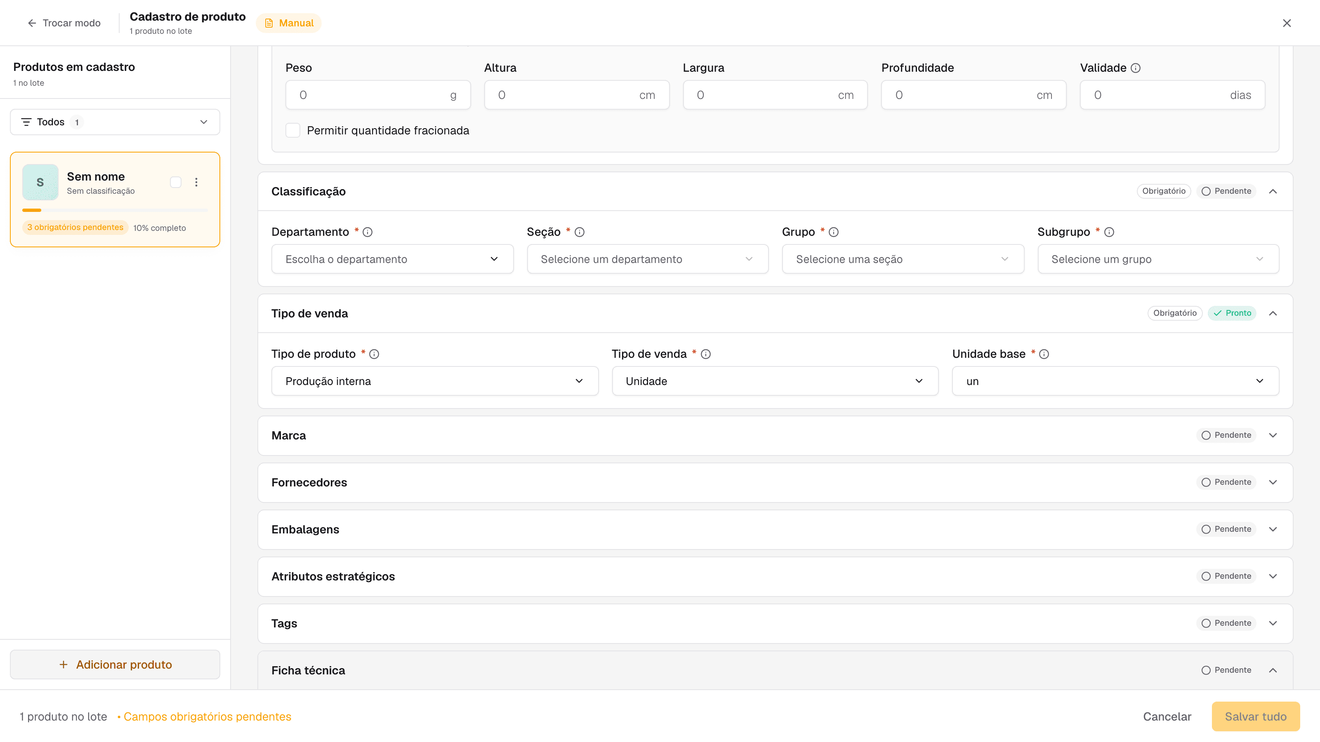Open Tipo de produto dropdown showing Produção interna
Viewport: 1320px width, 742px height.
pyautogui.click(x=434, y=381)
